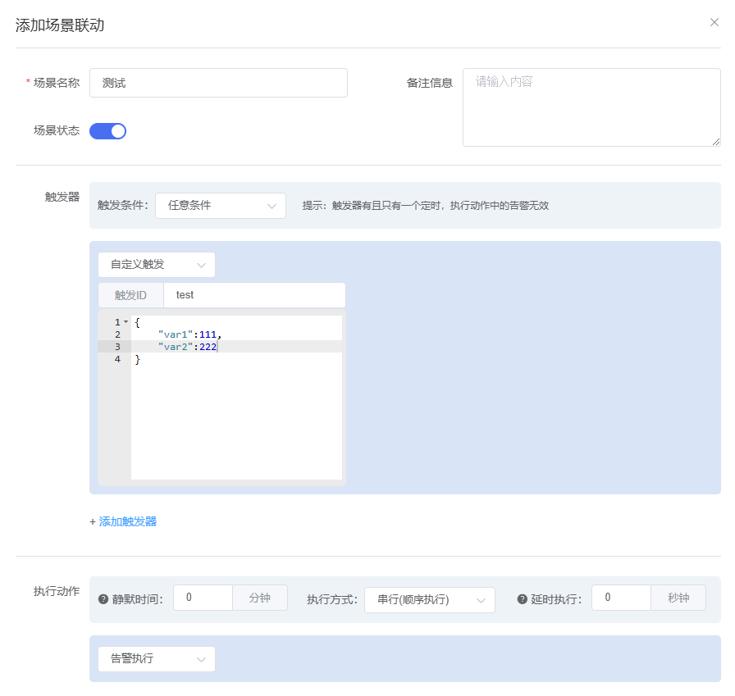
Task: Click the 提示 hint text about triggers
Action: (x=426, y=206)
